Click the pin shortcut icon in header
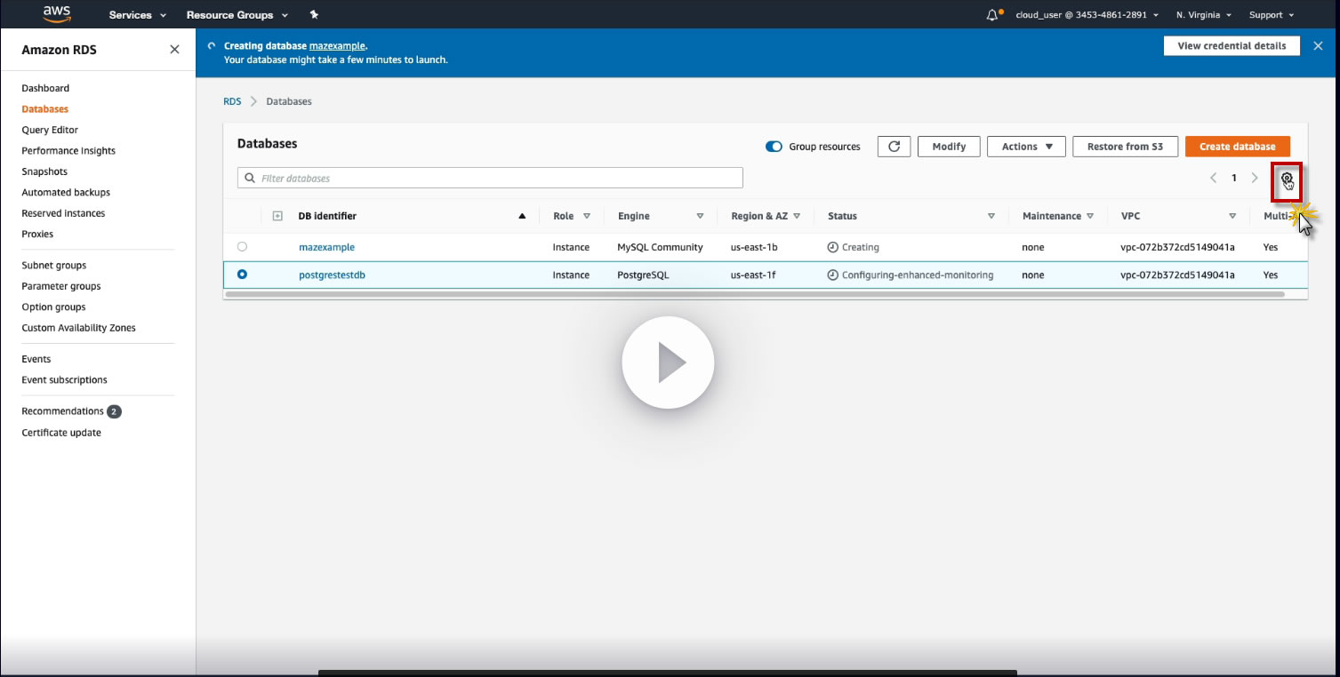 click(x=314, y=15)
